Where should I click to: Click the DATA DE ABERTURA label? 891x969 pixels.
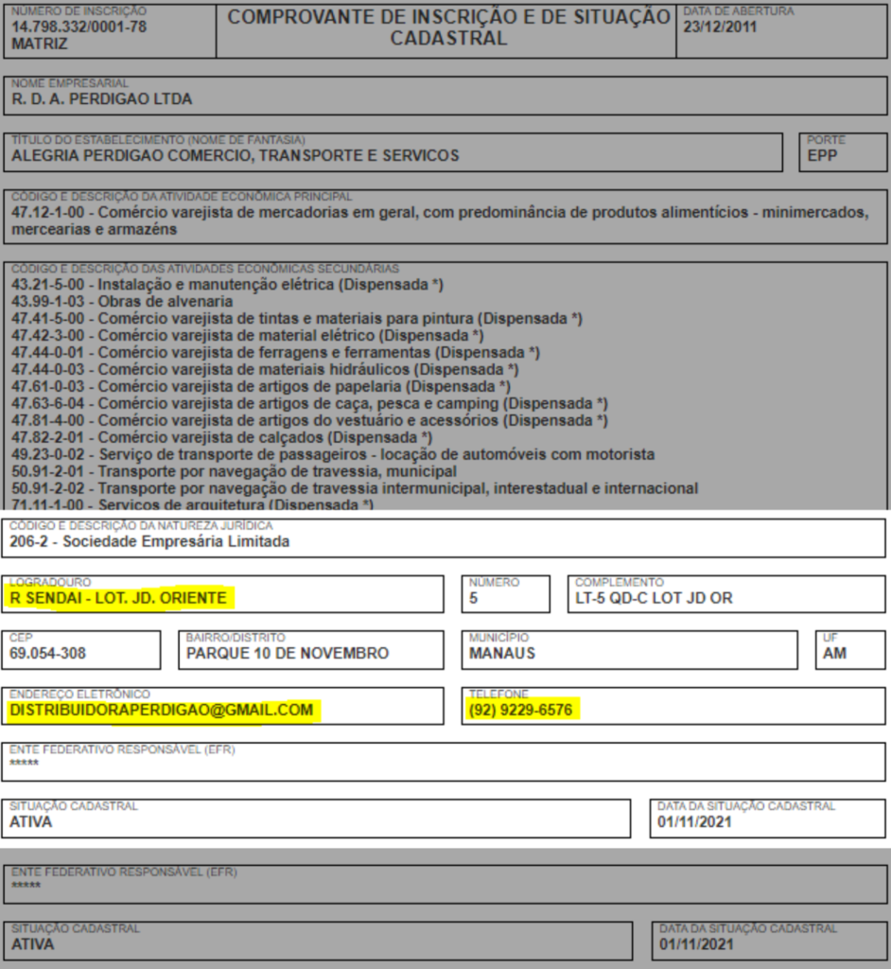pyautogui.click(x=739, y=11)
